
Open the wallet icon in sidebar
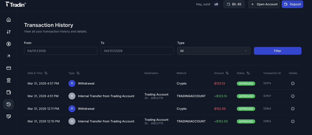9,92
